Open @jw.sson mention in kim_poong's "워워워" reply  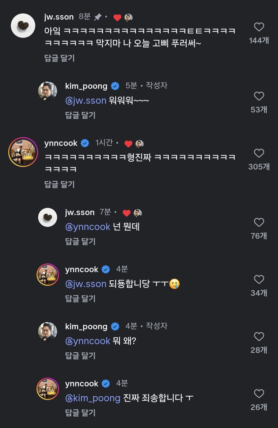tap(86, 100)
